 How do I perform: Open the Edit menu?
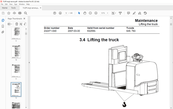pos(6,4)
